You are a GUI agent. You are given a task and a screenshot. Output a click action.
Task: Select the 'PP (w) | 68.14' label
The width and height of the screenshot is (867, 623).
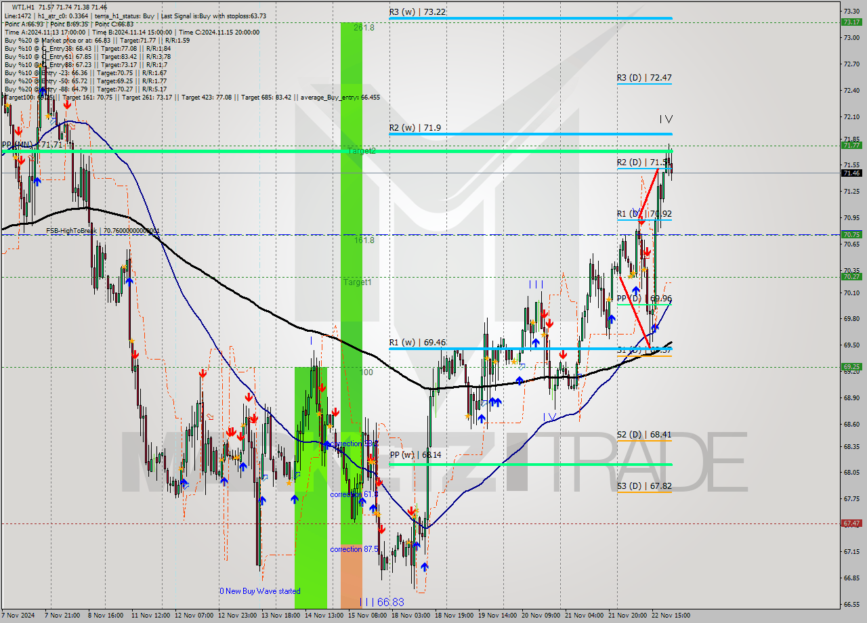(x=415, y=455)
